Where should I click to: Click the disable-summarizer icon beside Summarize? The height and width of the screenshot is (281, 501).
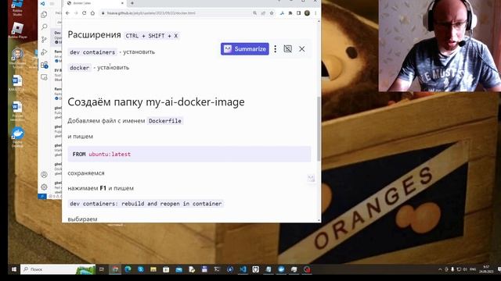click(x=288, y=49)
